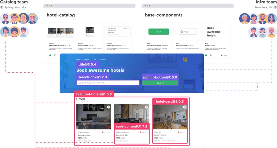Click the 'base-components' window heading

[164, 15]
